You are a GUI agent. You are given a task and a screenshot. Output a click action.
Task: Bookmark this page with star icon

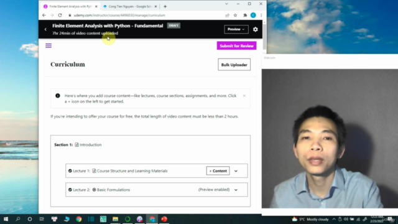point(235,15)
